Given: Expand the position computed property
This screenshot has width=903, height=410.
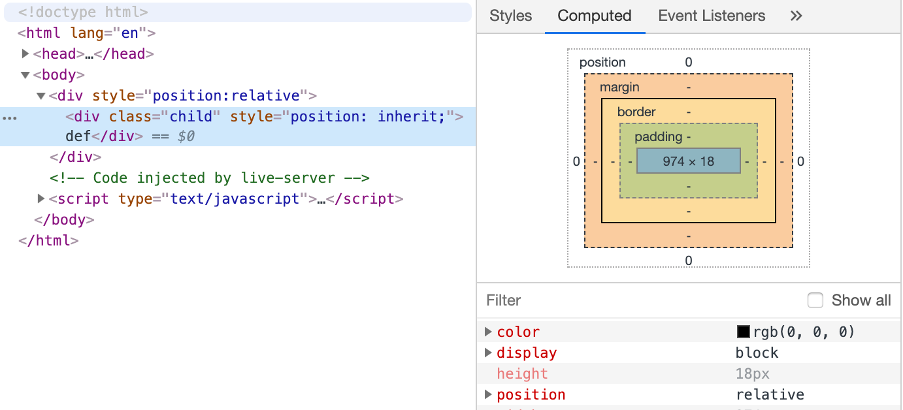Looking at the screenshot, I should click(x=488, y=394).
